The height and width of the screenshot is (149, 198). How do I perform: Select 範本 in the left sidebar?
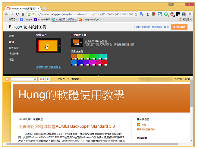coord(11,36)
